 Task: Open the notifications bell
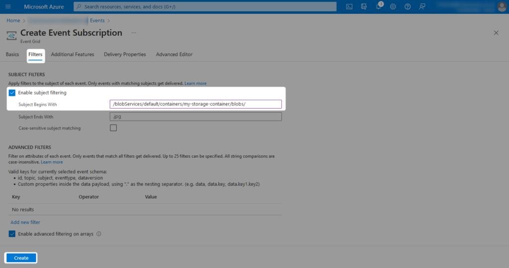point(378,6)
